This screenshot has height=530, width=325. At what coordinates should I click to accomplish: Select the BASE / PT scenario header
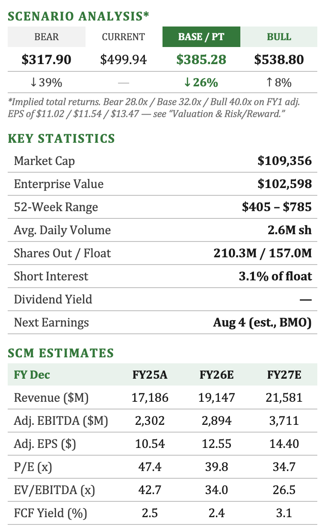pos(201,37)
